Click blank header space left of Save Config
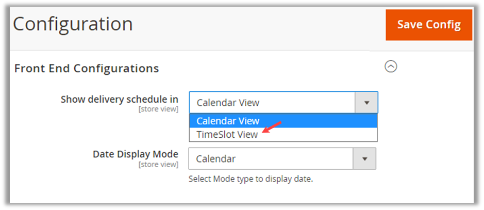Viewport: 484px width, 210px height. pyautogui.click(x=258, y=25)
